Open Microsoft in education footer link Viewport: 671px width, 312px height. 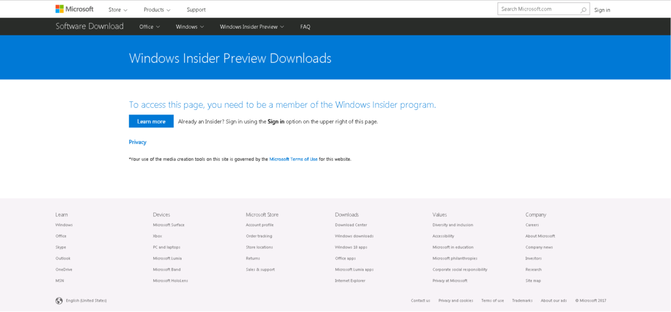point(453,247)
